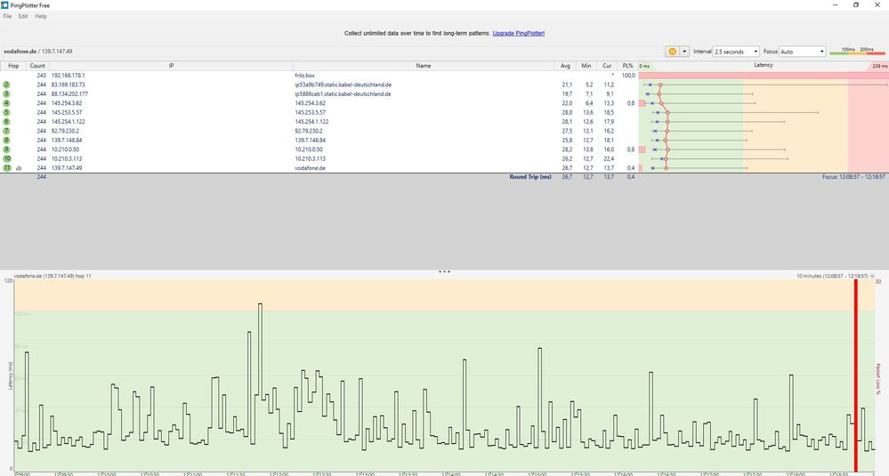Screen dimensions: 889x476
Task: Open the Focus dropdown set to Auto
Action: point(803,52)
